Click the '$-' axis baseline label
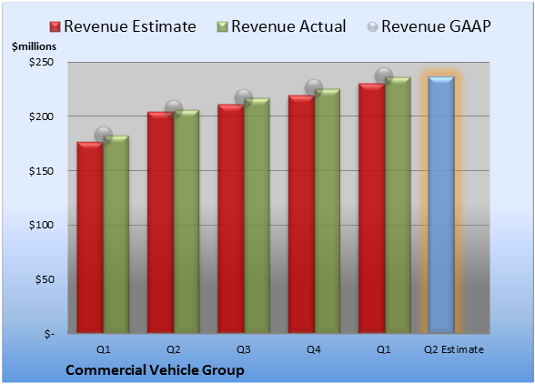The width and height of the screenshot is (535, 384). tap(49, 334)
